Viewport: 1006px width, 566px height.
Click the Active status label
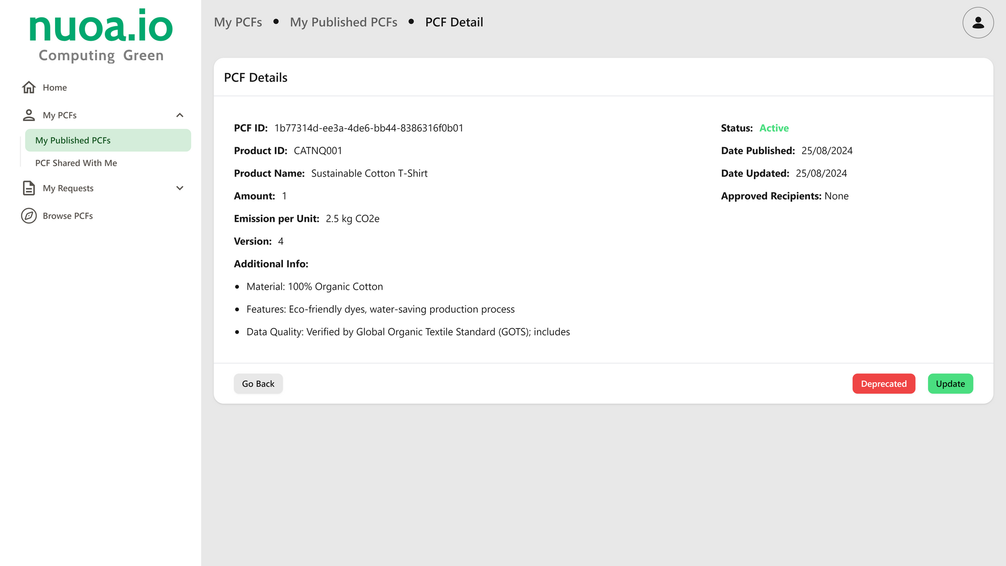(774, 128)
